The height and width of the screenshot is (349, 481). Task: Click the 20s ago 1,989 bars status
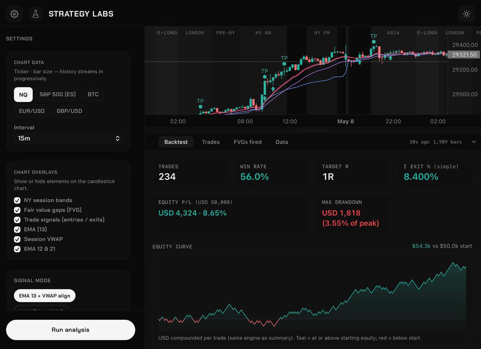(x=436, y=142)
